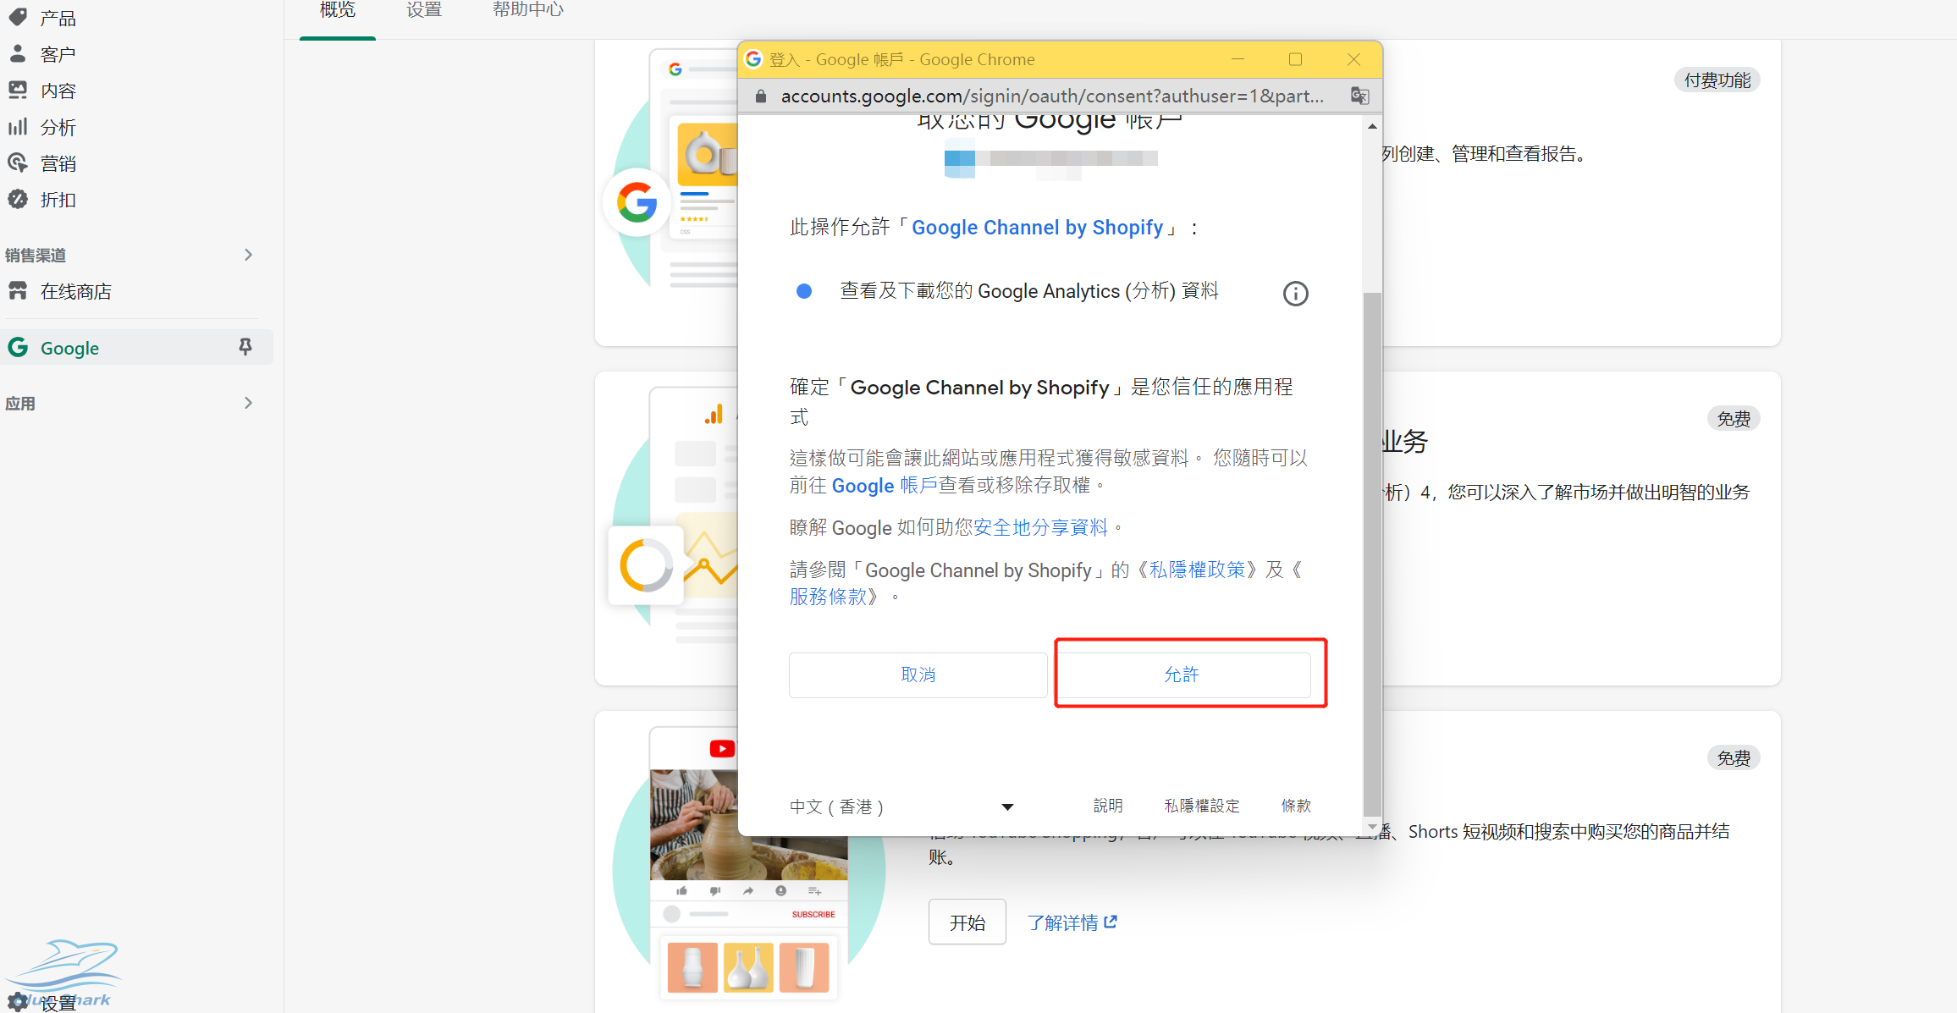Click the translate icon in the popup address bar
The image size is (1957, 1013).
click(x=1359, y=96)
